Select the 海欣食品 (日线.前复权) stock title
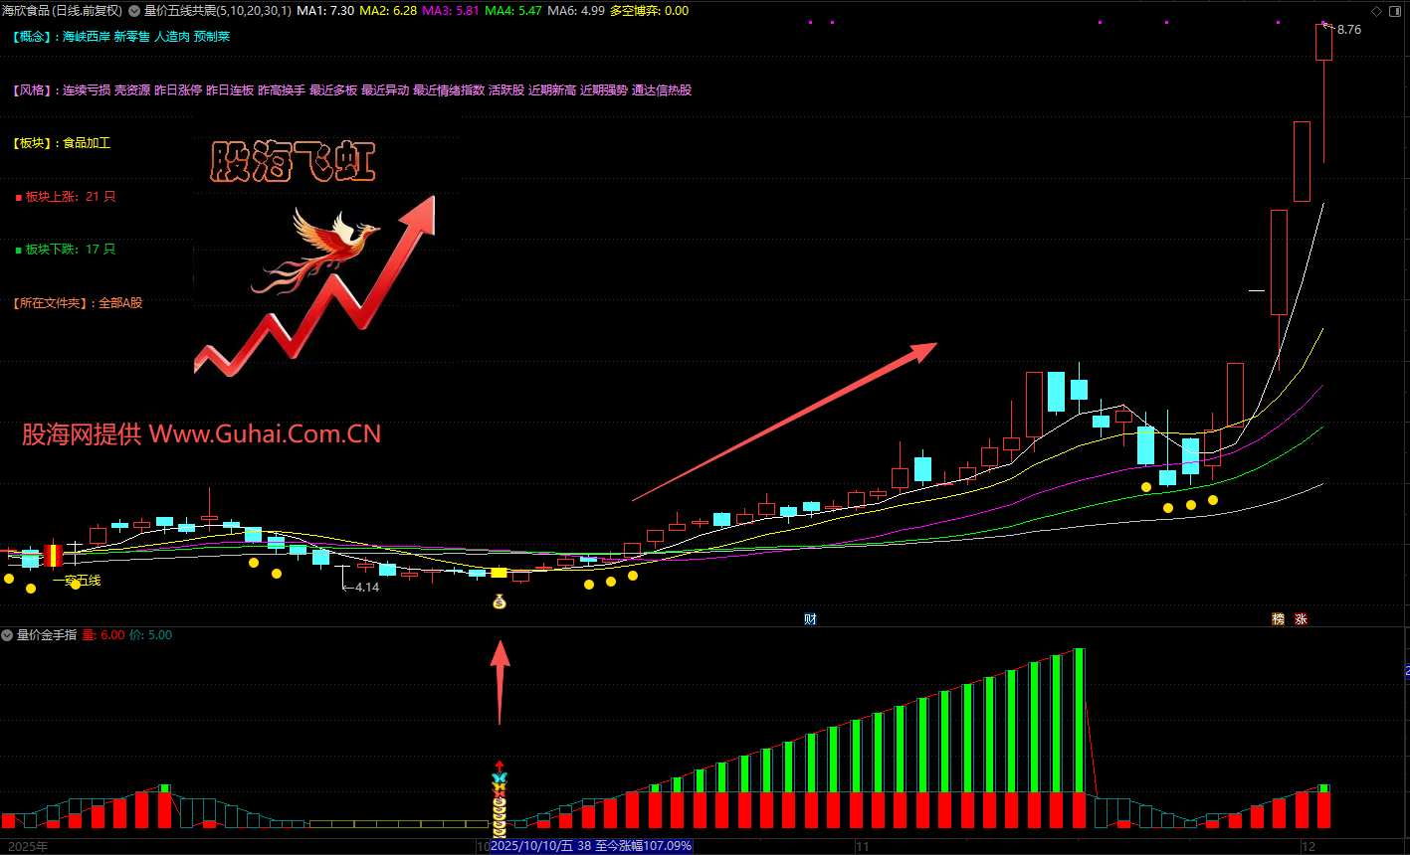1410x855 pixels. click(x=62, y=11)
